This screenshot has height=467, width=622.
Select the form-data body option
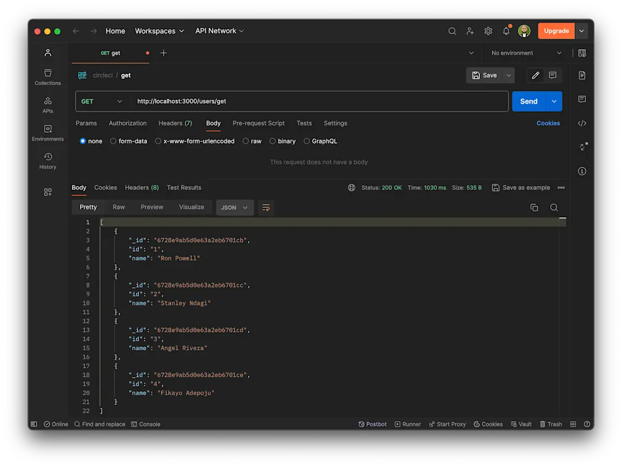113,141
